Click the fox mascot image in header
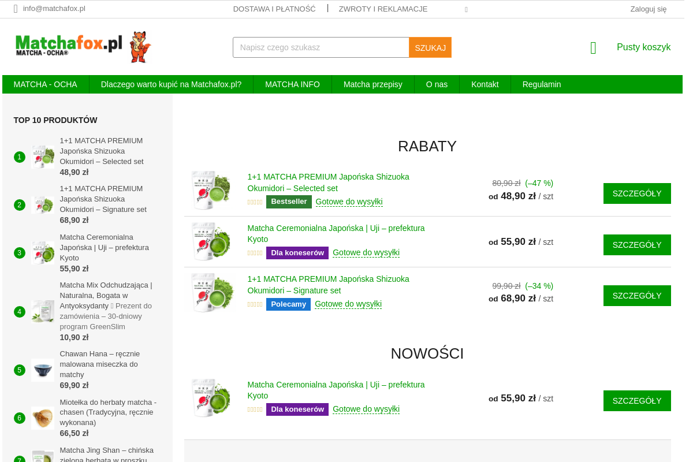 pos(140,47)
